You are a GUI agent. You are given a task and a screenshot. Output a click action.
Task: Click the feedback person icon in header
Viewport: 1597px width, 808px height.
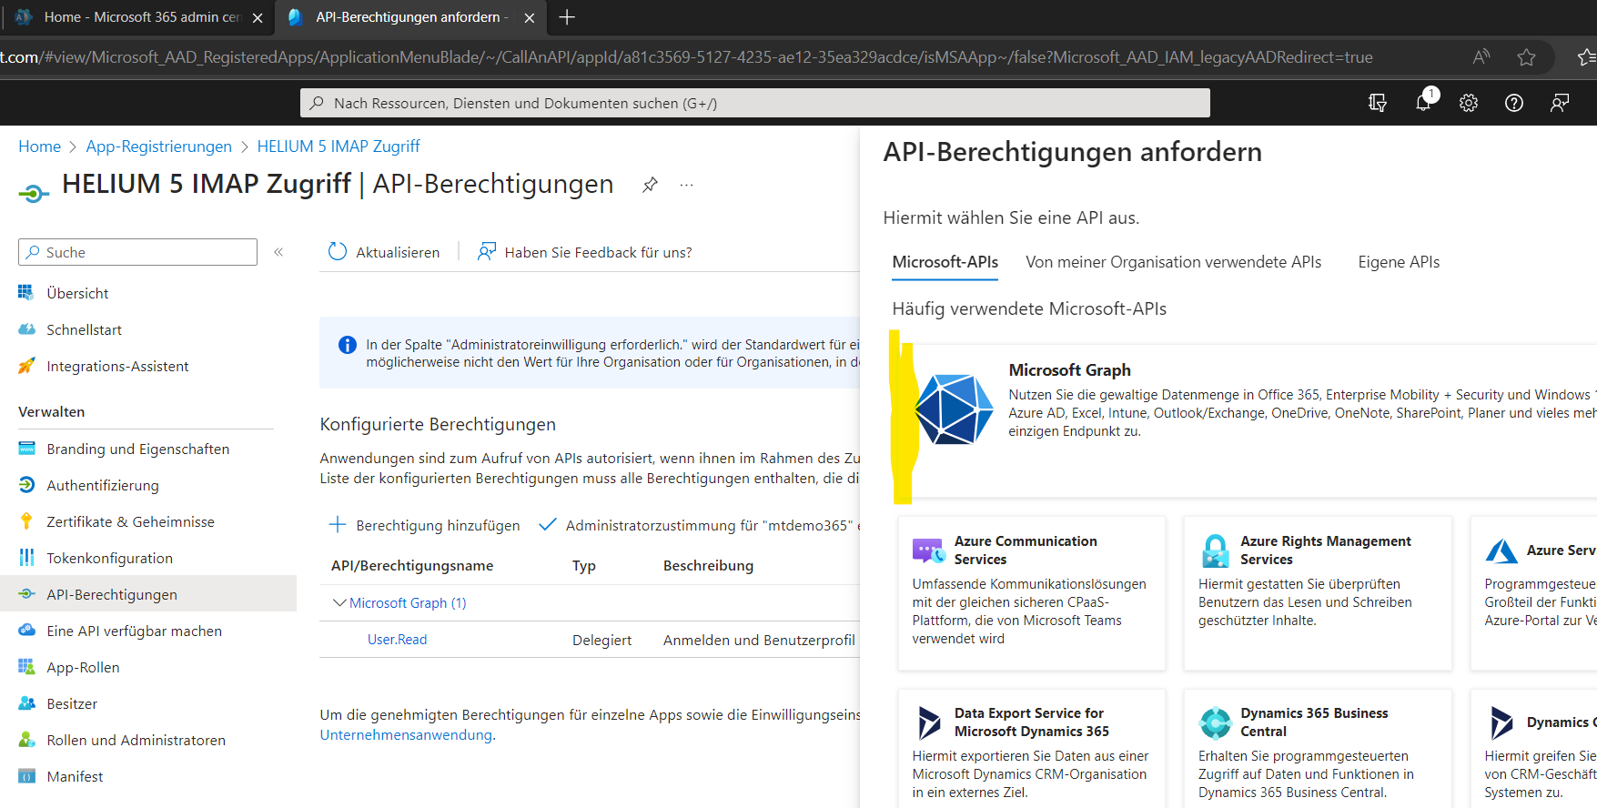tap(1560, 103)
